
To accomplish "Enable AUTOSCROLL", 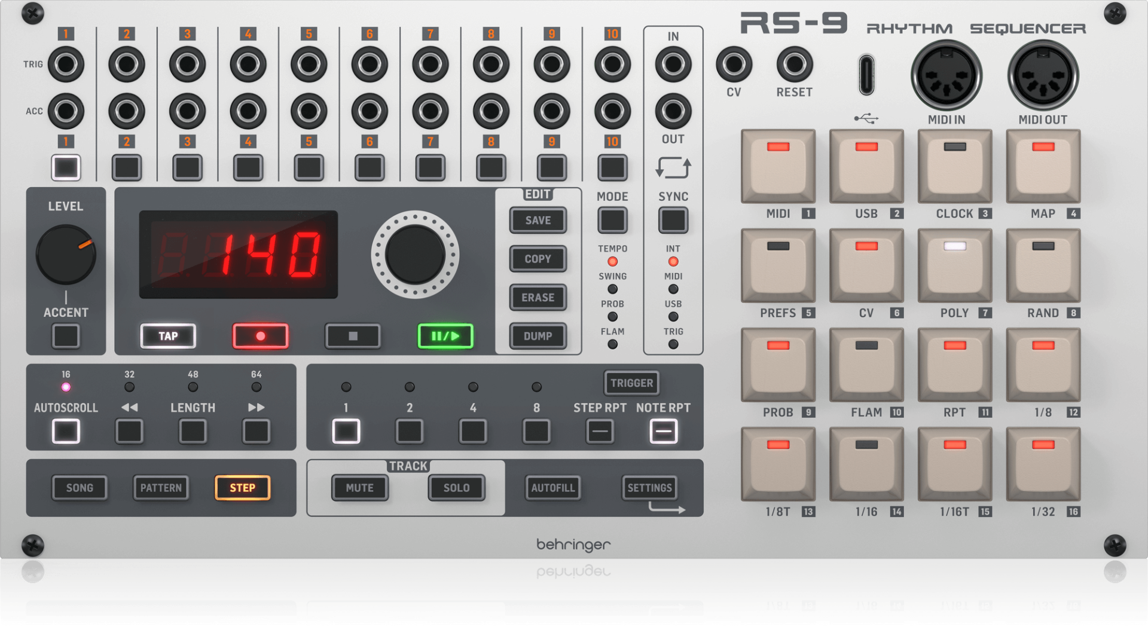I will [66, 430].
